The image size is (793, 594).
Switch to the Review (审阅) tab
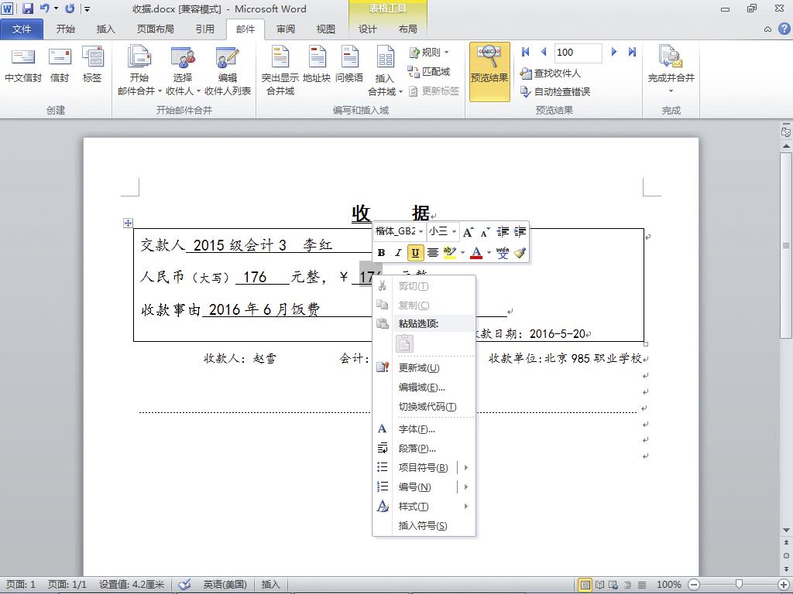[286, 29]
